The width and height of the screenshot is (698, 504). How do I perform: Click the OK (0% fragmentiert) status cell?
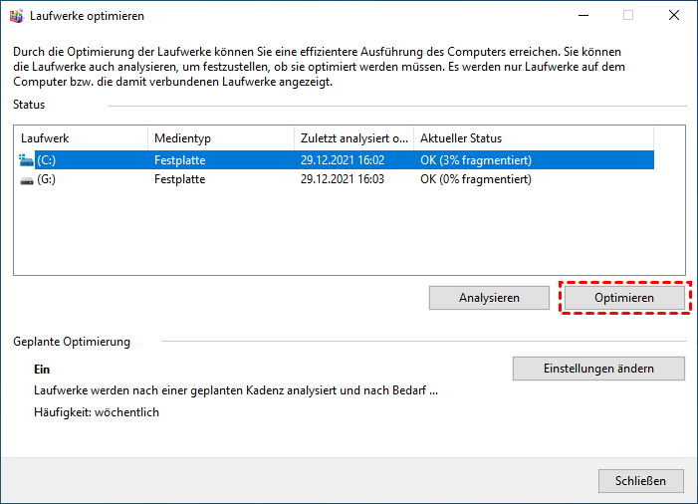476,179
